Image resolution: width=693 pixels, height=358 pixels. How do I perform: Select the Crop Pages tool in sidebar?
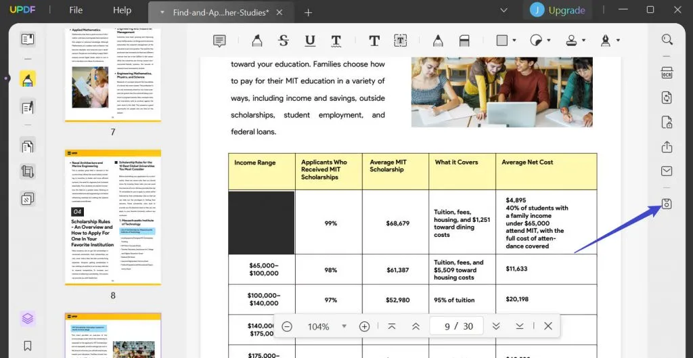click(28, 171)
